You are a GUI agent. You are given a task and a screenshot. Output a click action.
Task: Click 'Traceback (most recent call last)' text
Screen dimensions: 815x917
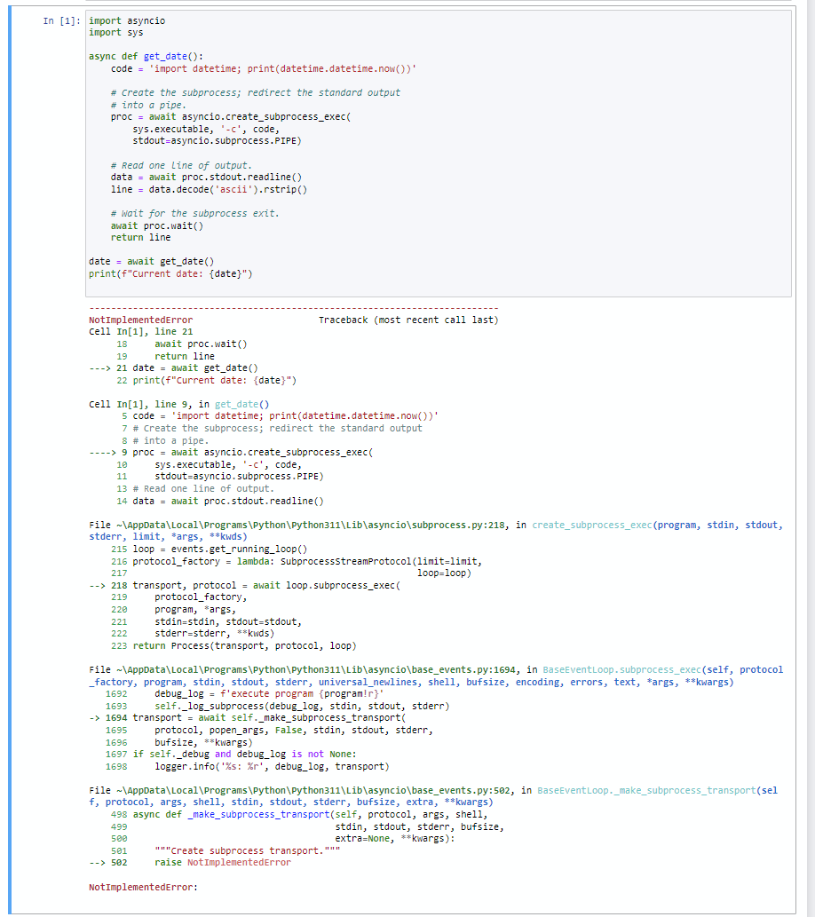coord(408,320)
